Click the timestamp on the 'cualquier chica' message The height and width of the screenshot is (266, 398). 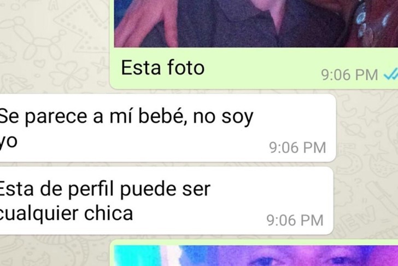pyautogui.click(x=295, y=220)
